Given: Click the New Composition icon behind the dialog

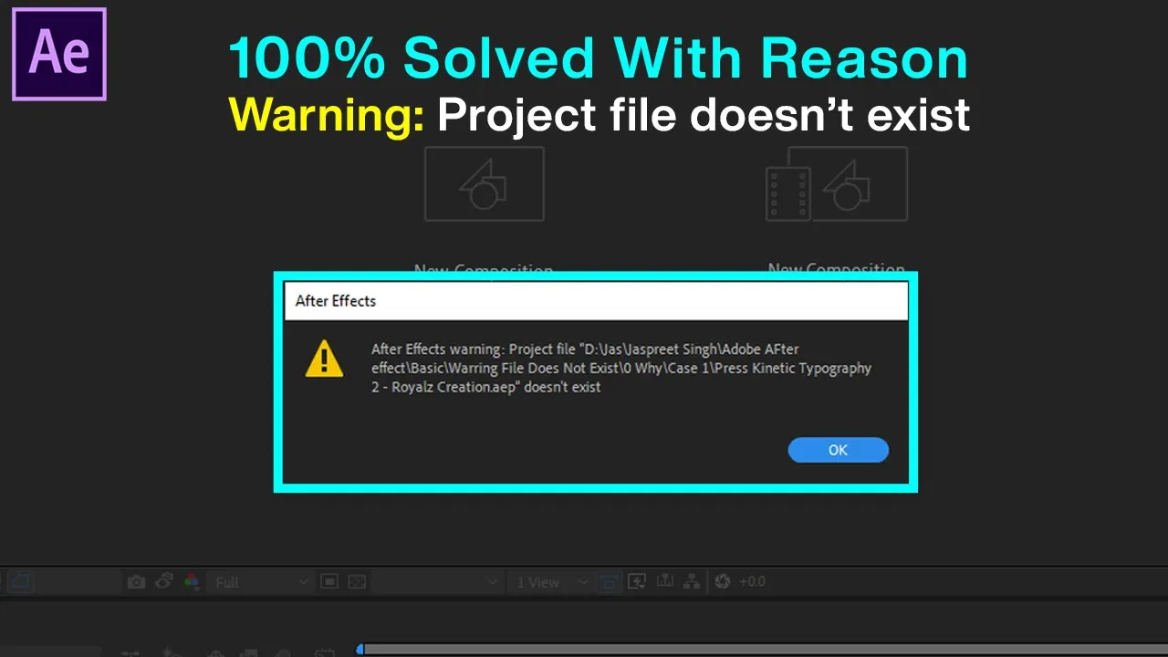Looking at the screenshot, I should point(485,183).
